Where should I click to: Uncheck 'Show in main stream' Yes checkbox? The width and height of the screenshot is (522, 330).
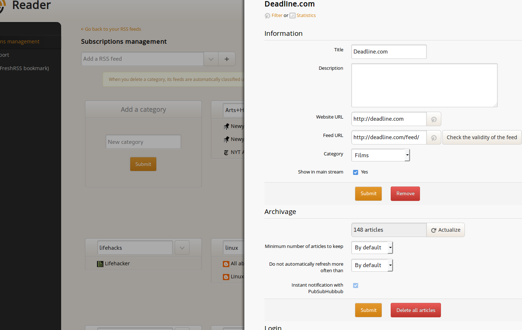pyautogui.click(x=356, y=172)
